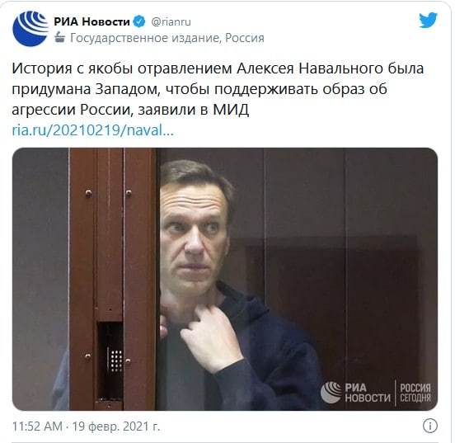Click the РИА Новости watermark logo in photo
Screen dimensions: 455x443
355,393
